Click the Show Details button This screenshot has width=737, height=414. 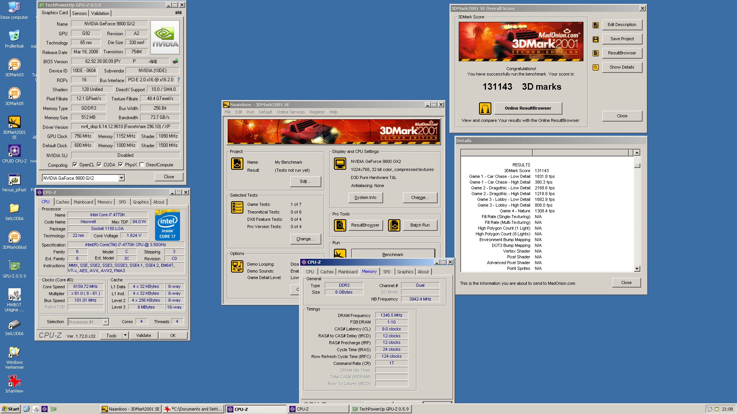(622, 67)
